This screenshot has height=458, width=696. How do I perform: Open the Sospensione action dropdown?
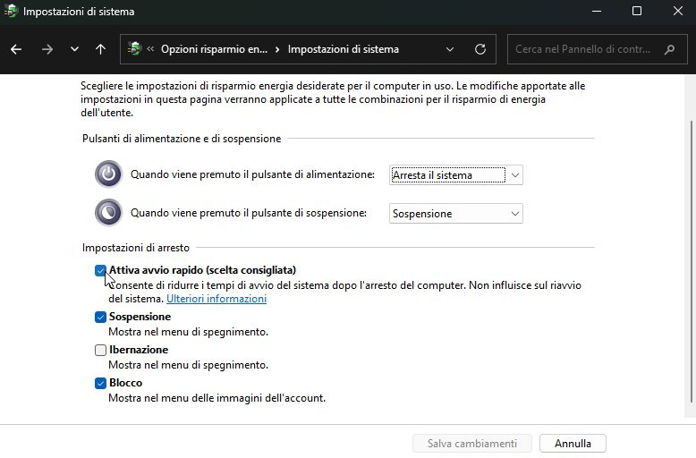(x=456, y=214)
